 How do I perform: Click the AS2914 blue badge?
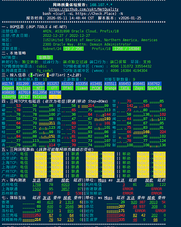(x=39, y=84)
